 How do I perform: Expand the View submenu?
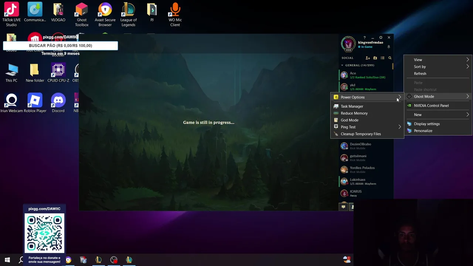point(438,60)
